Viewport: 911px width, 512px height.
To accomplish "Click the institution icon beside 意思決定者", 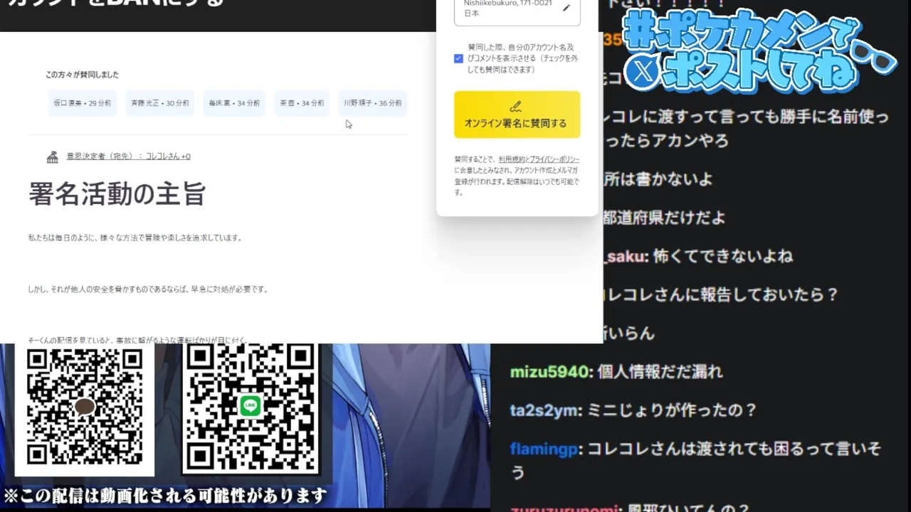I will 52,156.
